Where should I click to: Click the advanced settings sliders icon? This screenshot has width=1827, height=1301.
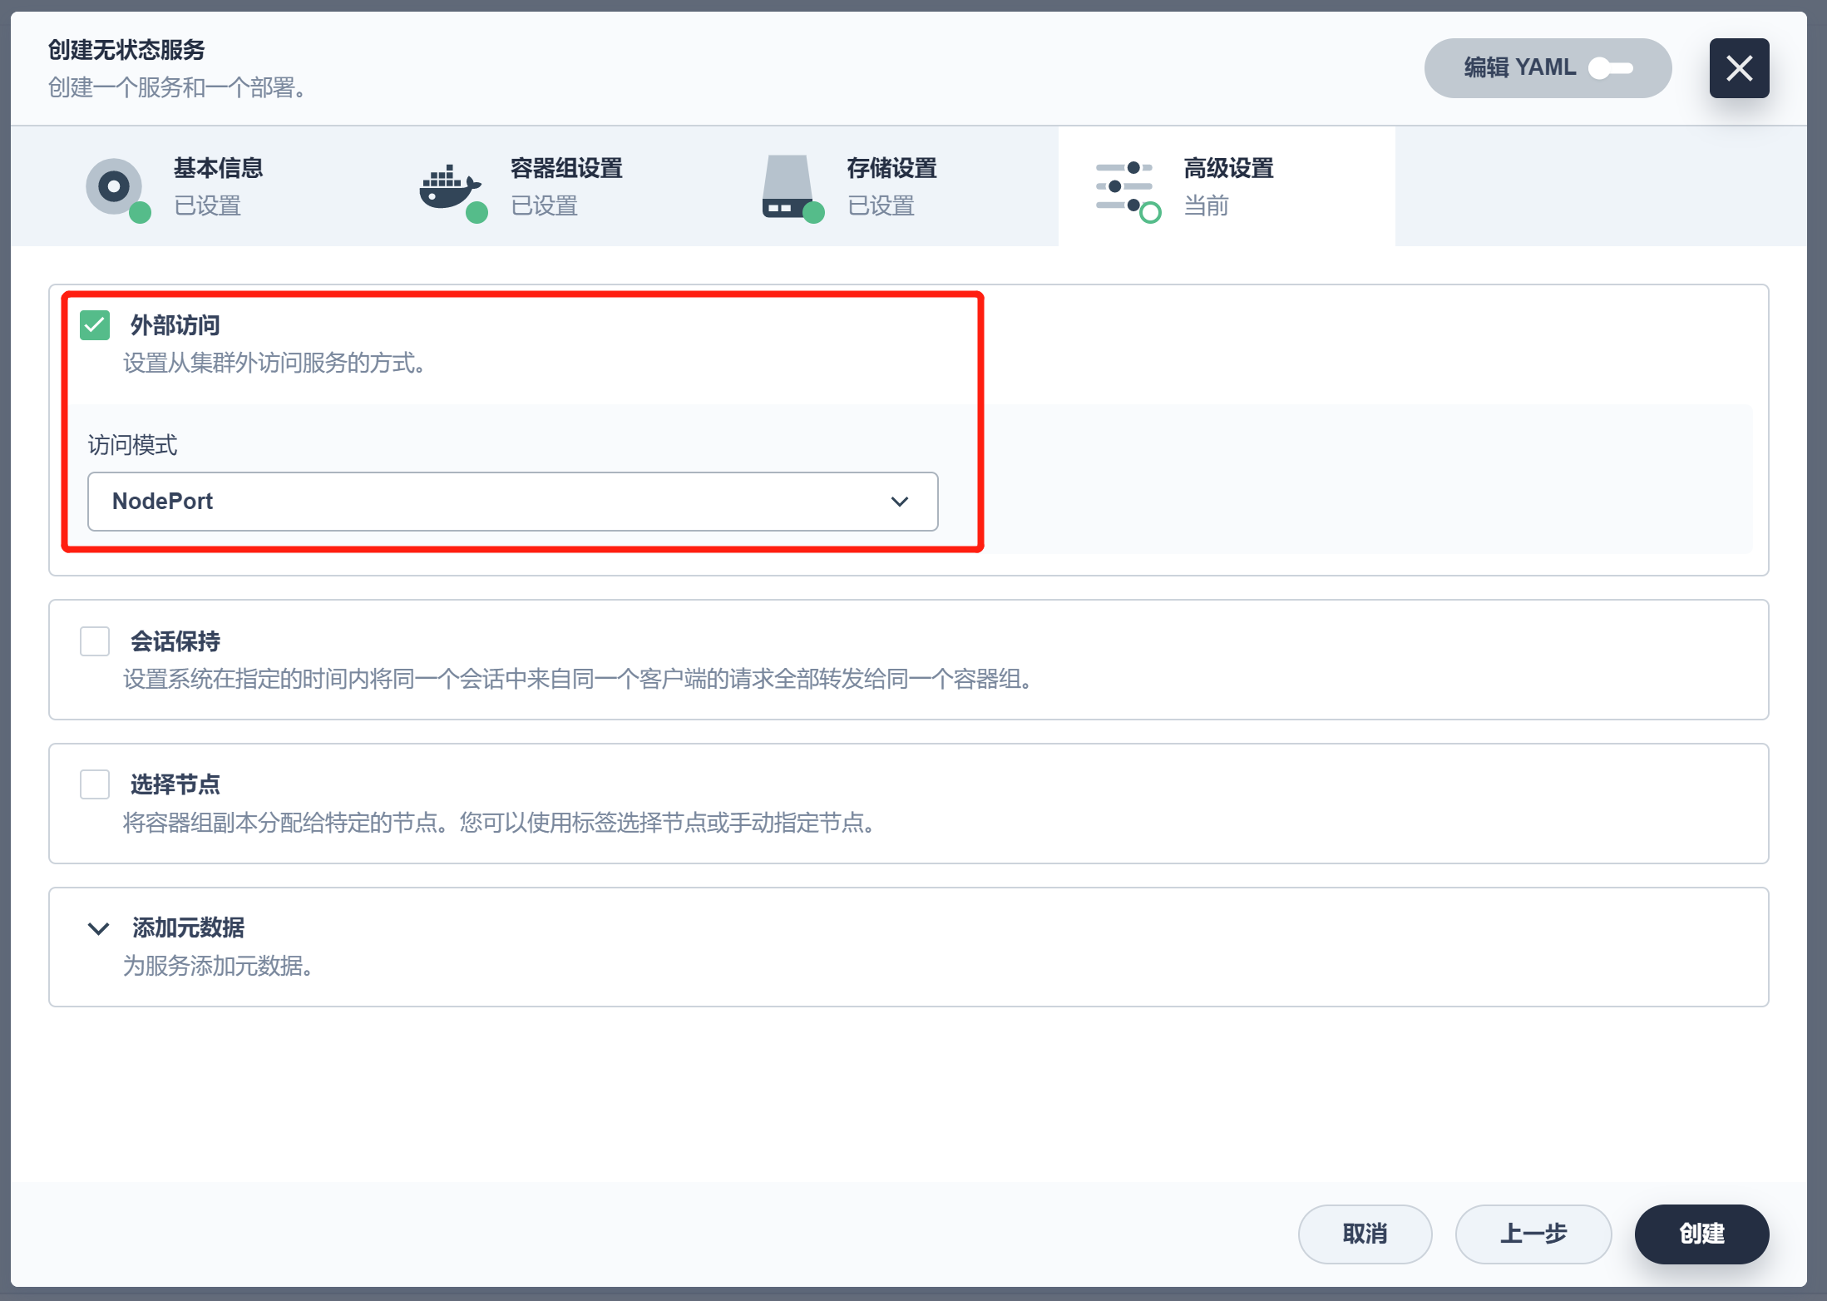1124,186
